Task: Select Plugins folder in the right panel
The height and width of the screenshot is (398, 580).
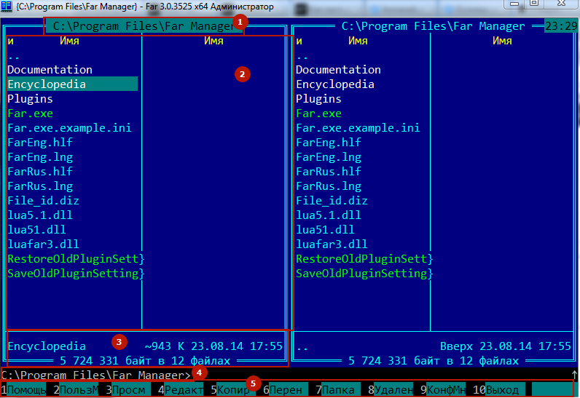Action: coord(319,99)
